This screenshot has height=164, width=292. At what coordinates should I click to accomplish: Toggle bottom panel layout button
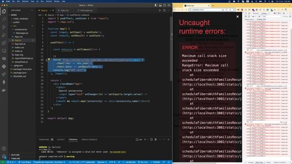160,5
